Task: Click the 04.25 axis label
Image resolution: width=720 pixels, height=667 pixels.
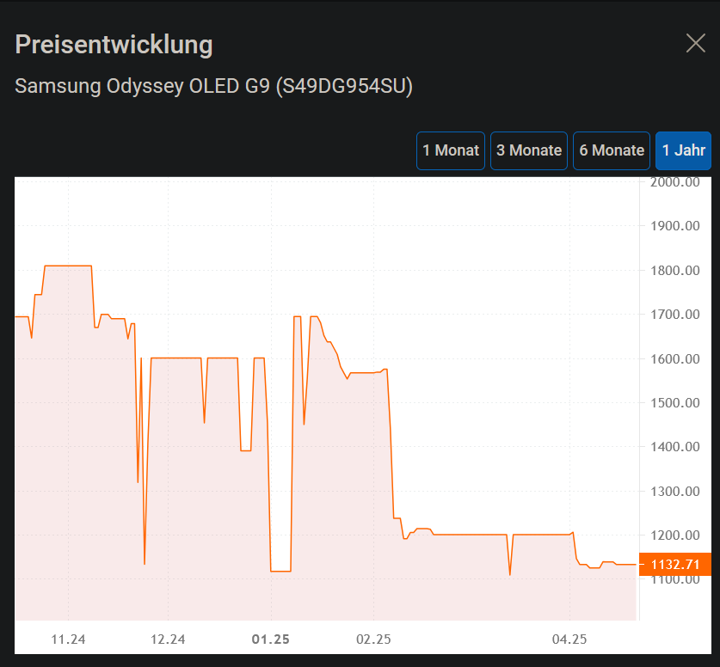Action: pos(569,639)
